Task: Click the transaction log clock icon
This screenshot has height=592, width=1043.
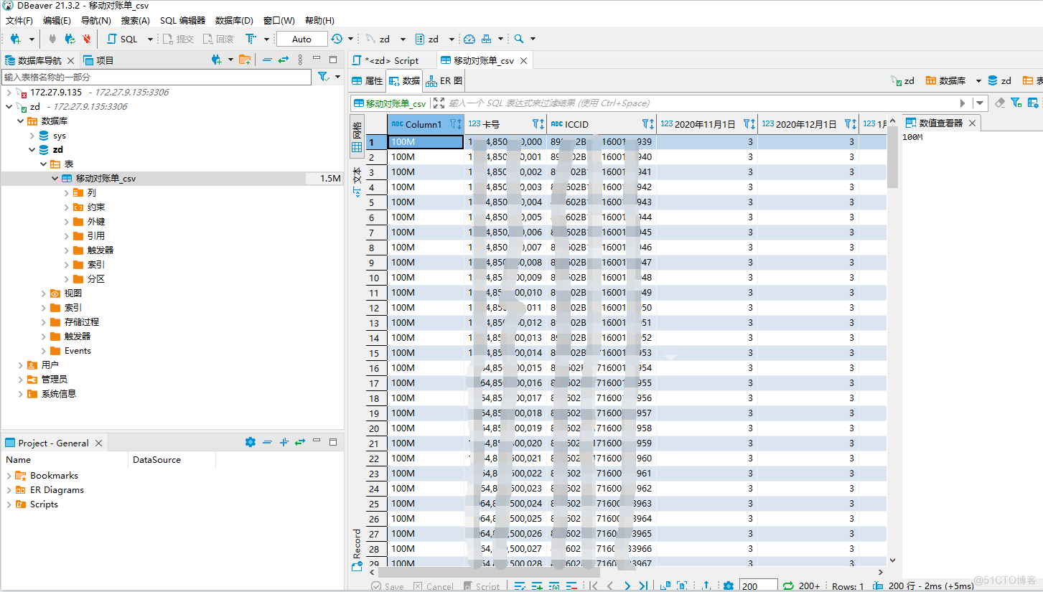Action: (337, 39)
